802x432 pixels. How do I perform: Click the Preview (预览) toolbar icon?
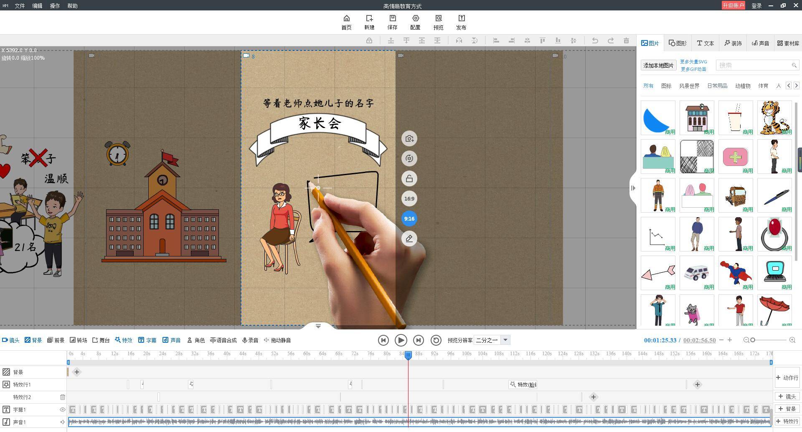click(x=438, y=22)
